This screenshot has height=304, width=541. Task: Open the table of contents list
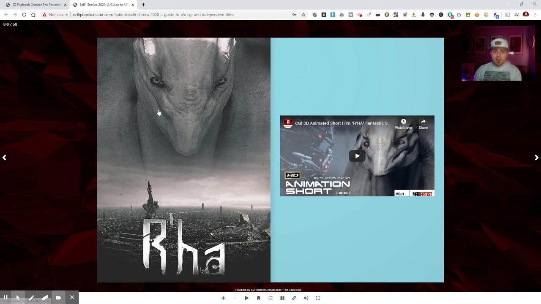(270, 298)
